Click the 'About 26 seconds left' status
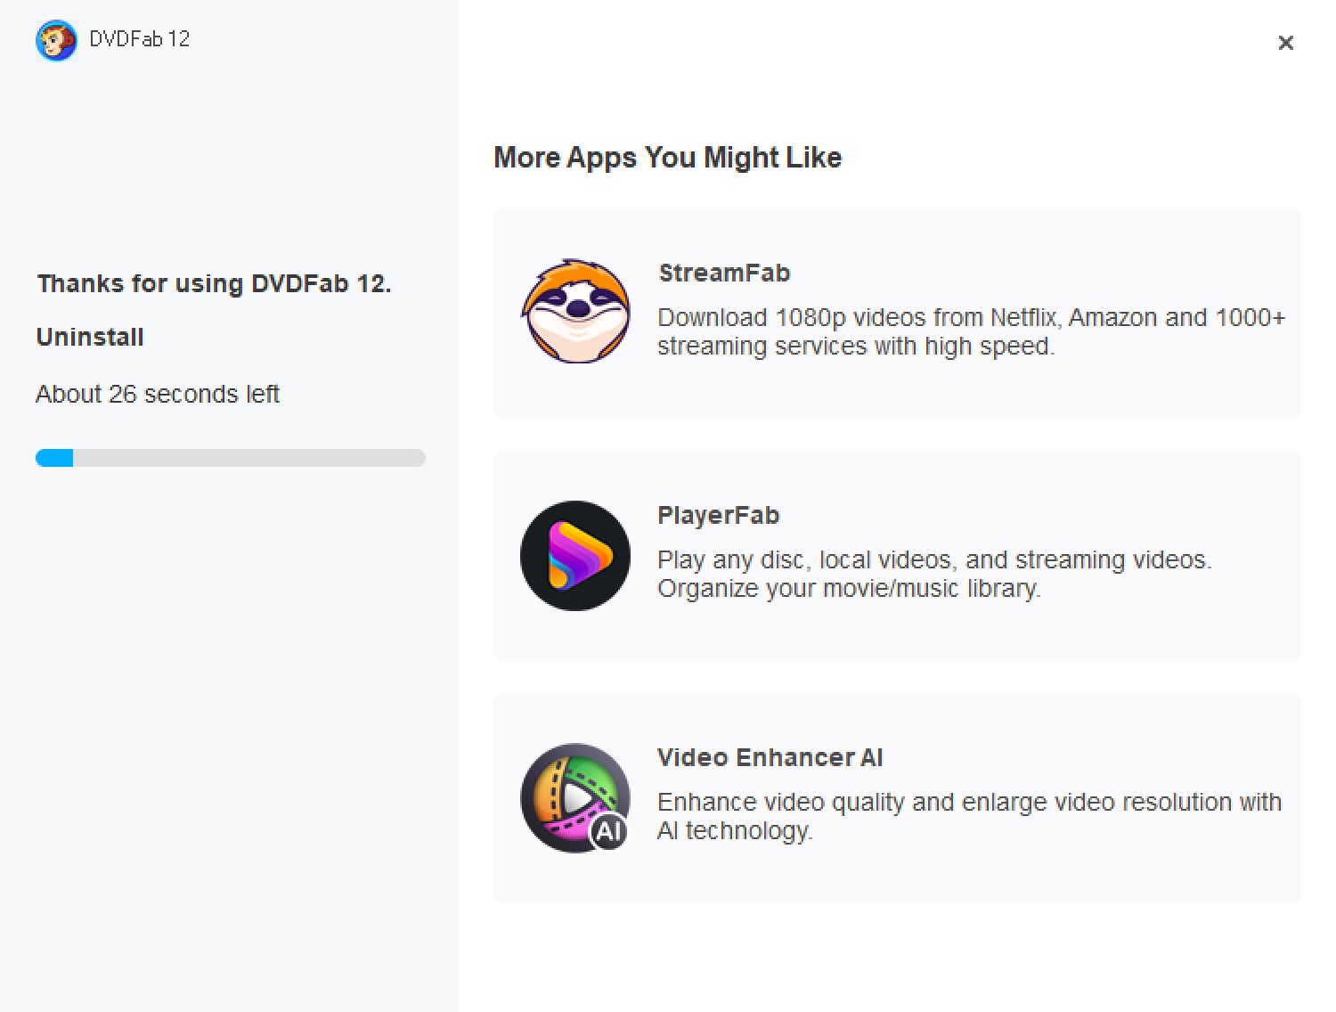The height and width of the screenshot is (1012, 1336). pyautogui.click(x=158, y=394)
